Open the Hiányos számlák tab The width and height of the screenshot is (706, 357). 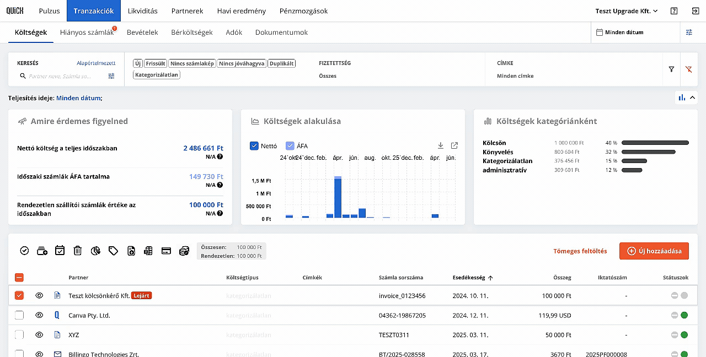click(x=87, y=33)
